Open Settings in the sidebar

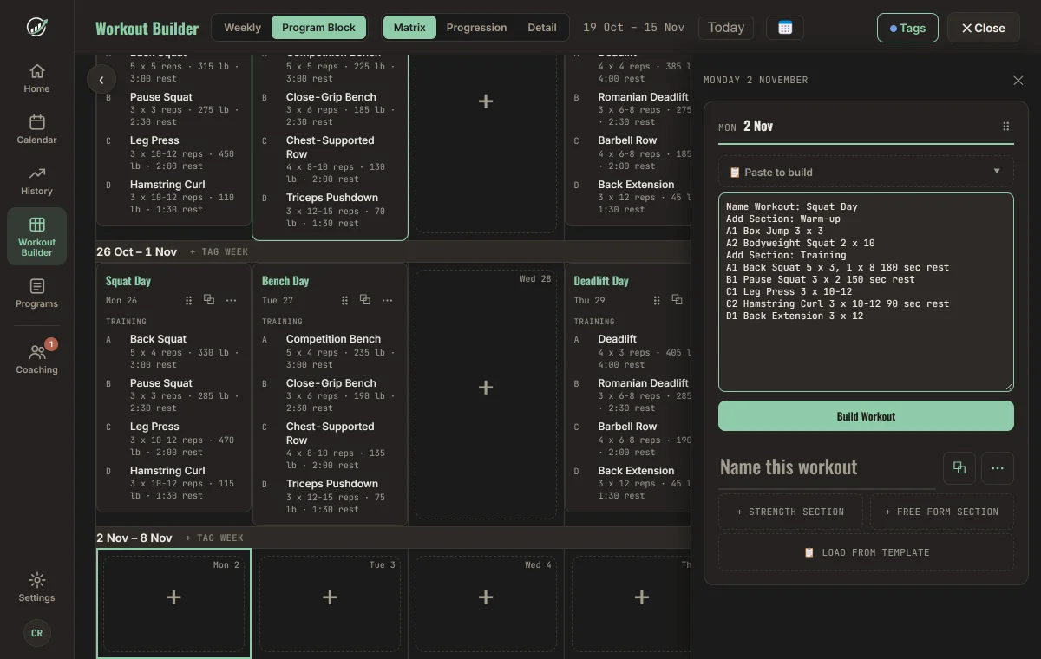[36, 587]
